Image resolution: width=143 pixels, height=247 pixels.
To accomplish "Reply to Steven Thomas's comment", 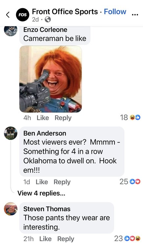I will coord(66,239).
